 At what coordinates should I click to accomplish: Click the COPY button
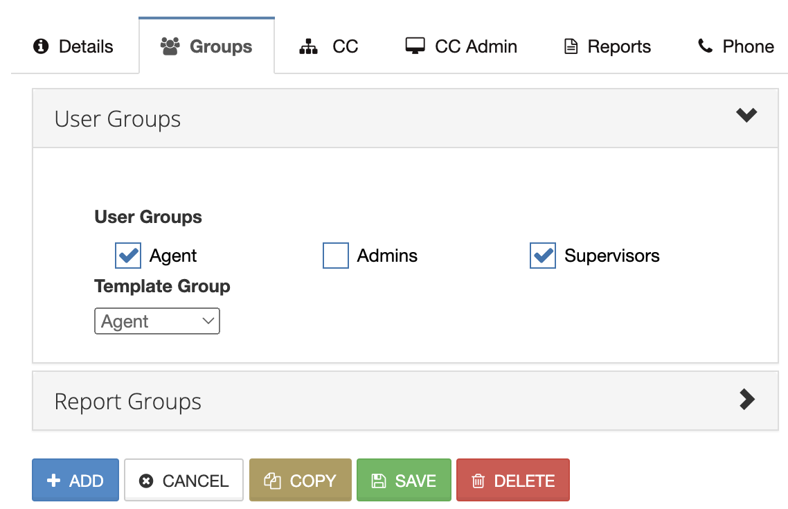[301, 480]
